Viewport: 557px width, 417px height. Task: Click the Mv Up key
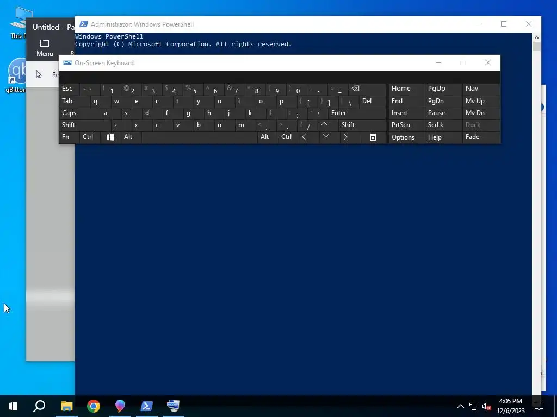tap(481, 101)
